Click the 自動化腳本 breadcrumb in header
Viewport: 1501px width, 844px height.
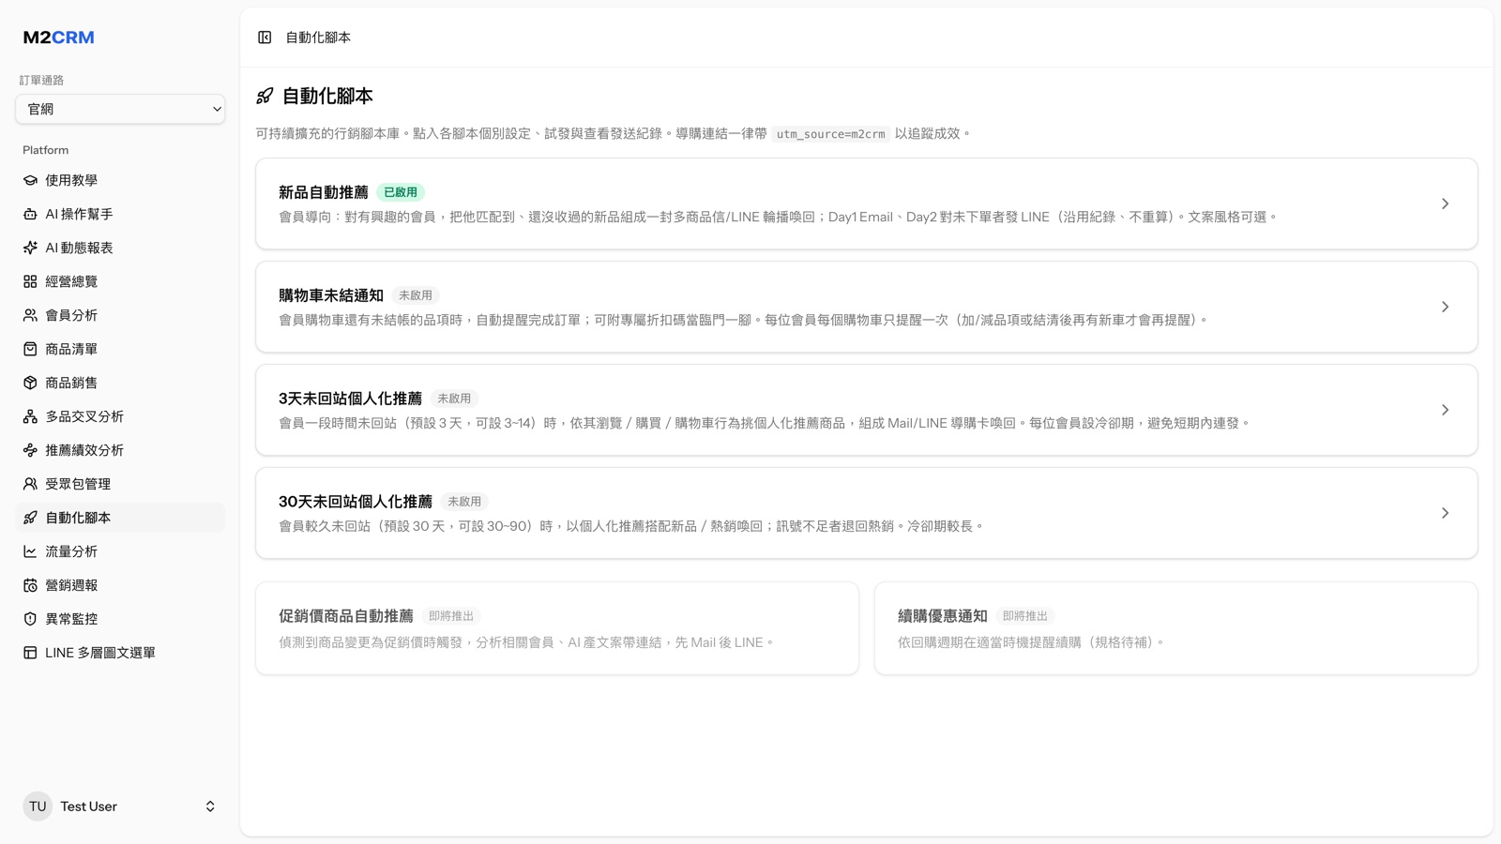tap(318, 38)
